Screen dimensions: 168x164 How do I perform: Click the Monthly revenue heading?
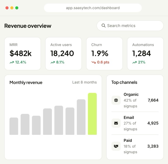click(x=26, y=83)
